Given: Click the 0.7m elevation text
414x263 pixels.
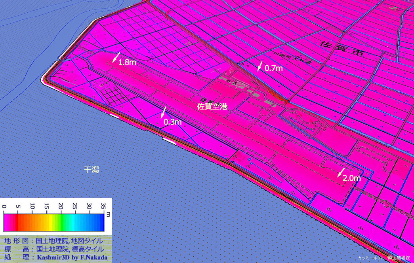Looking at the screenshot, I should pos(274,68).
